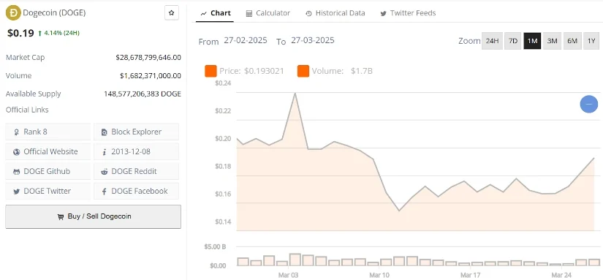Click the Buy / Sell Dogecoin button
This screenshot has height=280, width=603.
coord(93,216)
